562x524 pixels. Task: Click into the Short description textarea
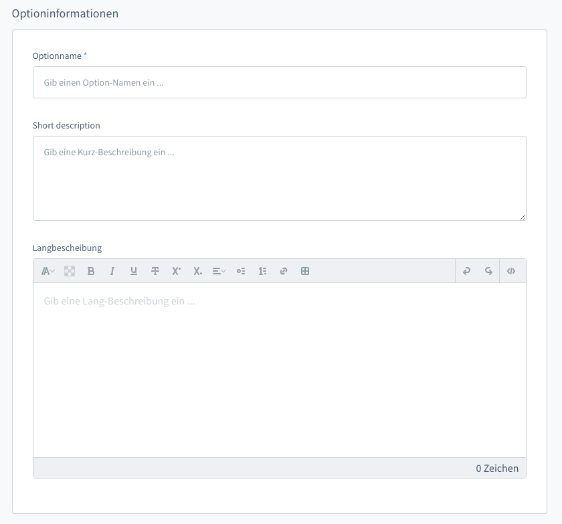[279, 178]
